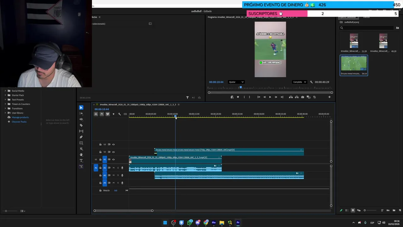403x227 pixels.
Task: Click the Proyecto panel tab
Action: pos(347,17)
